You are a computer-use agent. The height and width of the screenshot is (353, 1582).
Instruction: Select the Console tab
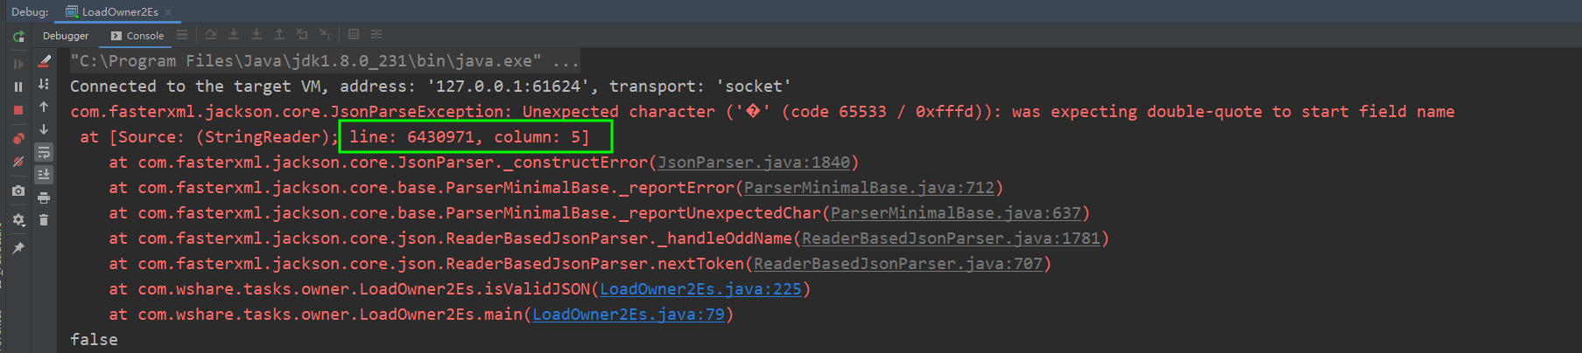[x=137, y=36]
